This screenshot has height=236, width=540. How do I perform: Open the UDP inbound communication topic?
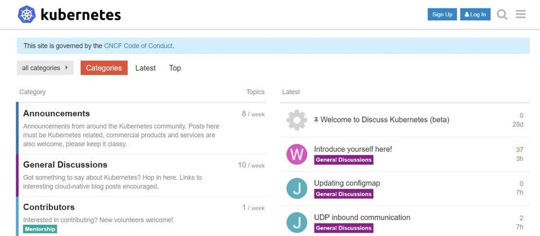(362, 217)
